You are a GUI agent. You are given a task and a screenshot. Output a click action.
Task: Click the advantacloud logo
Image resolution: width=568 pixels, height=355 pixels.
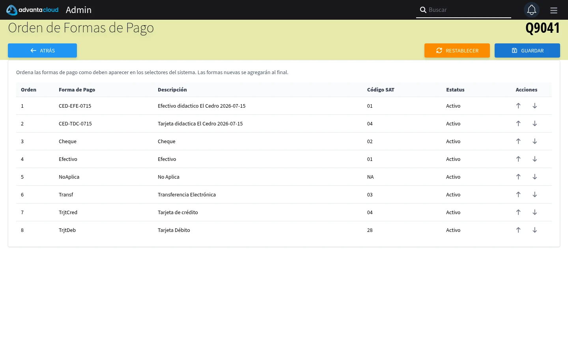tap(32, 10)
